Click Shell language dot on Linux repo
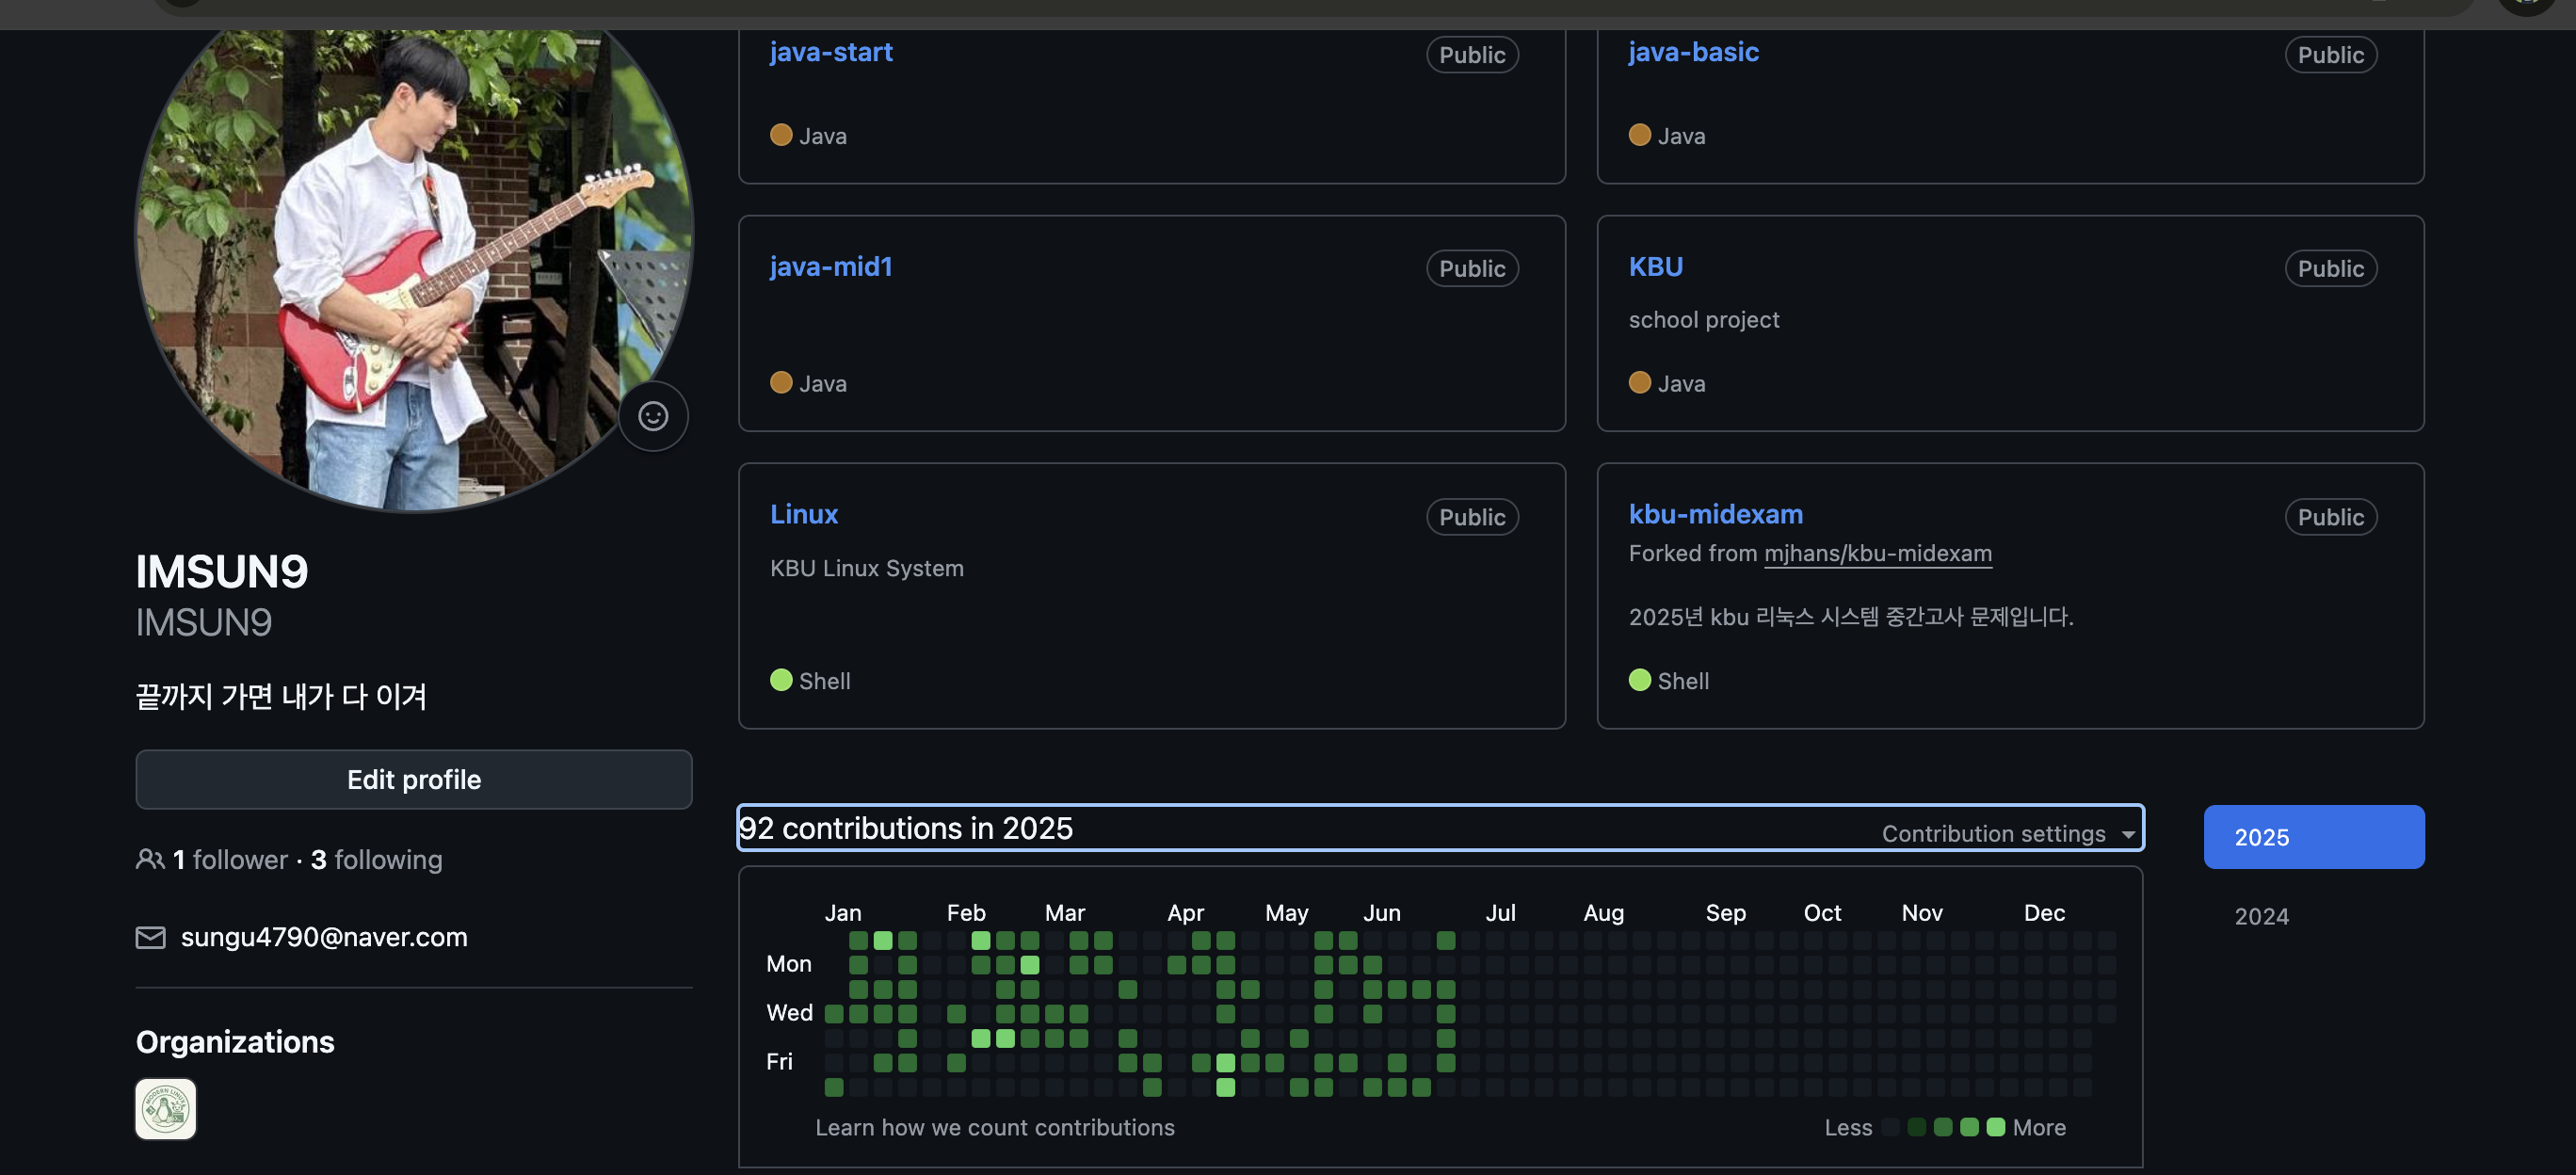2576x1175 pixels. (781, 680)
